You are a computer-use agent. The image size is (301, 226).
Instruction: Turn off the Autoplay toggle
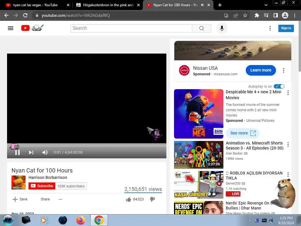279,87
